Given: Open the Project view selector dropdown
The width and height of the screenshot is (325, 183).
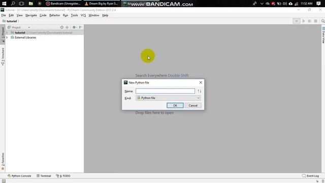Looking at the screenshot, I should tap(19, 27).
